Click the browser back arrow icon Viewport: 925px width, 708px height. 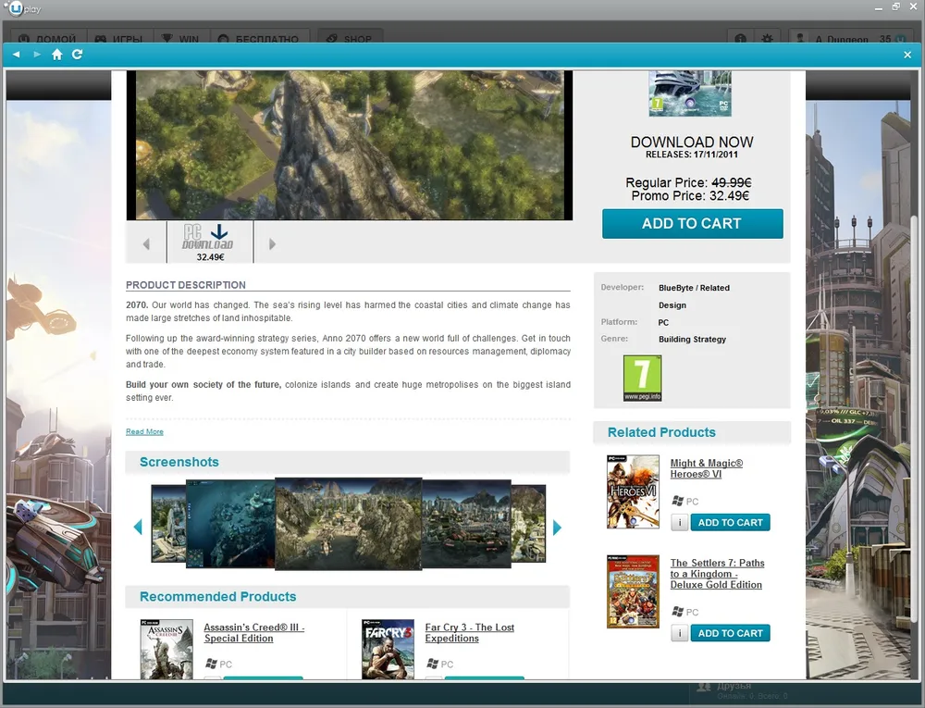coord(17,55)
